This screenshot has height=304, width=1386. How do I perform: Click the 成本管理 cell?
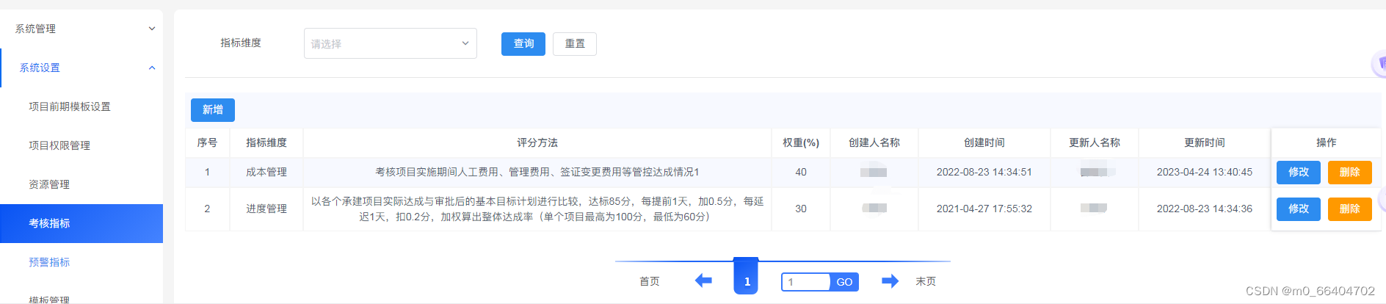point(266,172)
